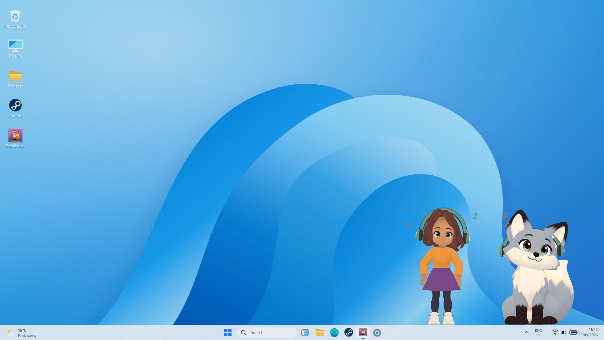The height and width of the screenshot is (340, 604).
Task: Open File Explorer from the taskbar
Action: 320,332
